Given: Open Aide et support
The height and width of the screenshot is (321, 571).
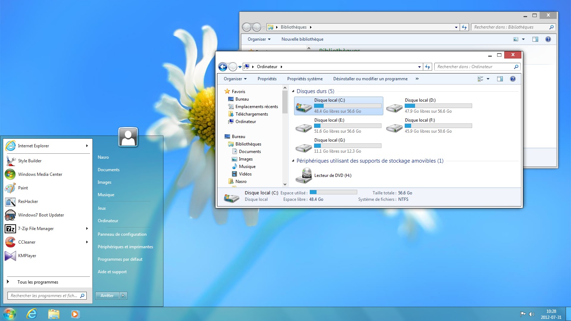Looking at the screenshot, I should 112,272.
